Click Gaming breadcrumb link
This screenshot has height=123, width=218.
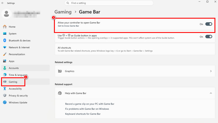click(63, 12)
